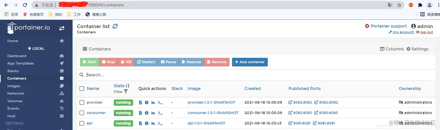Open inspect icon for api container
440x130 pixels.
(x=147, y=123)
